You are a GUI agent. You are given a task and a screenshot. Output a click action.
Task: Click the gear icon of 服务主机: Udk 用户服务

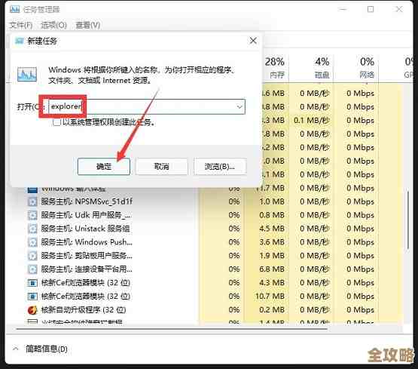click(32, 215)
